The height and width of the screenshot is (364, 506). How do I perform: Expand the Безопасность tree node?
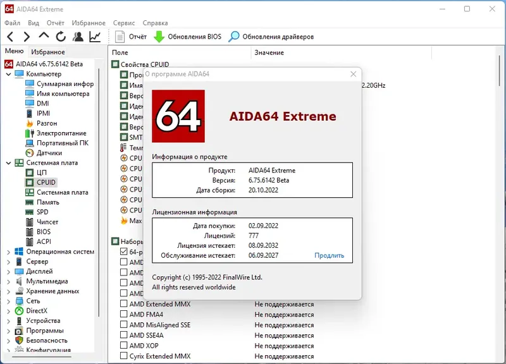(x=9, y=341)
